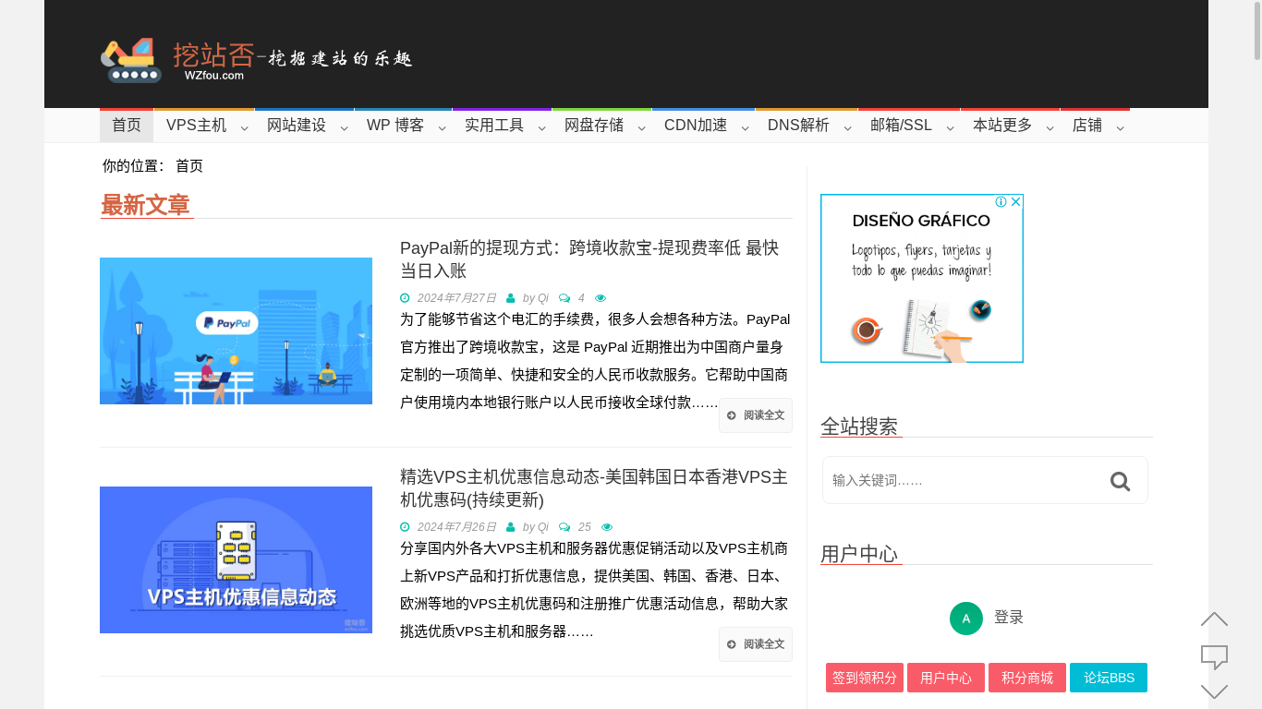Screen dimensions: 1262x709
Task: Click the scroll-to-top arrow icon
Action: tap(1214, 619)
